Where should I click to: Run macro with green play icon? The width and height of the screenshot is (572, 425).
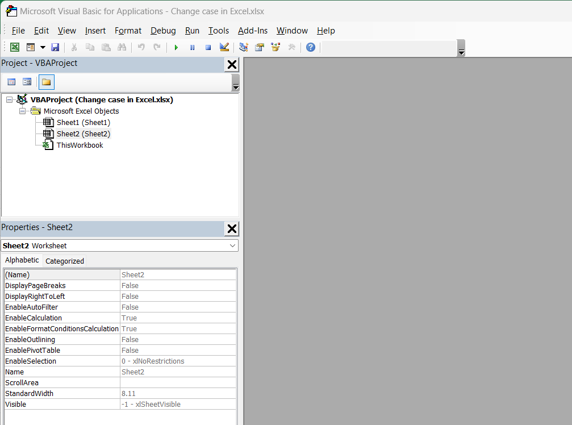[x=176, y=47]
